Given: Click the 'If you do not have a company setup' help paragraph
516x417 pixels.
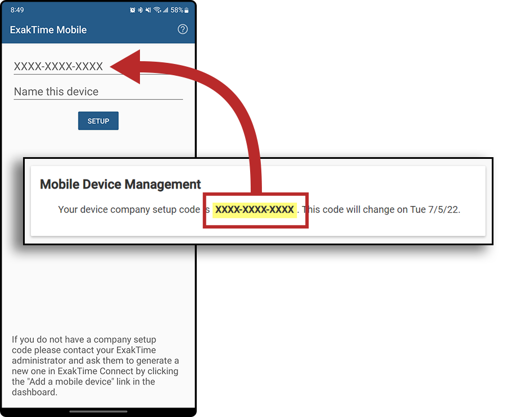Looking at the screenshot, I should pos(96,365).
